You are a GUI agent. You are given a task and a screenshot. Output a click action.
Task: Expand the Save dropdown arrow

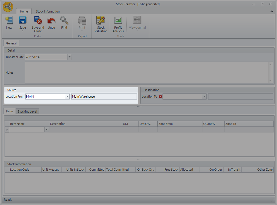22,31
